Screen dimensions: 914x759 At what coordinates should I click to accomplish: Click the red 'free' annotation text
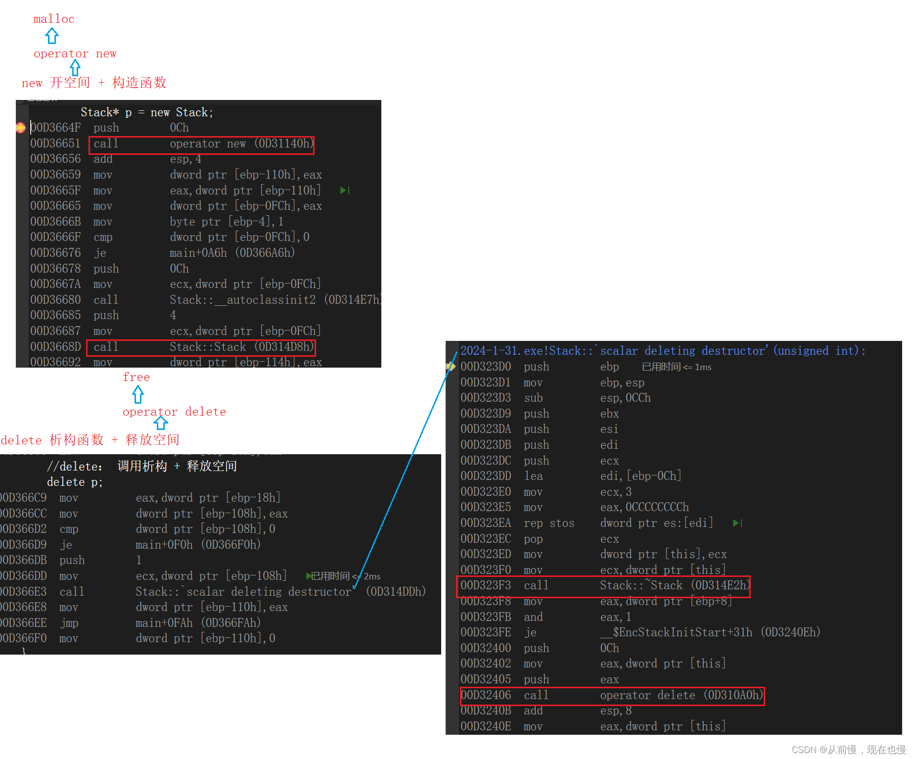click(137, 378)
